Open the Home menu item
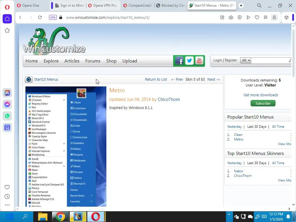The image size is (296, 222). 32,61
